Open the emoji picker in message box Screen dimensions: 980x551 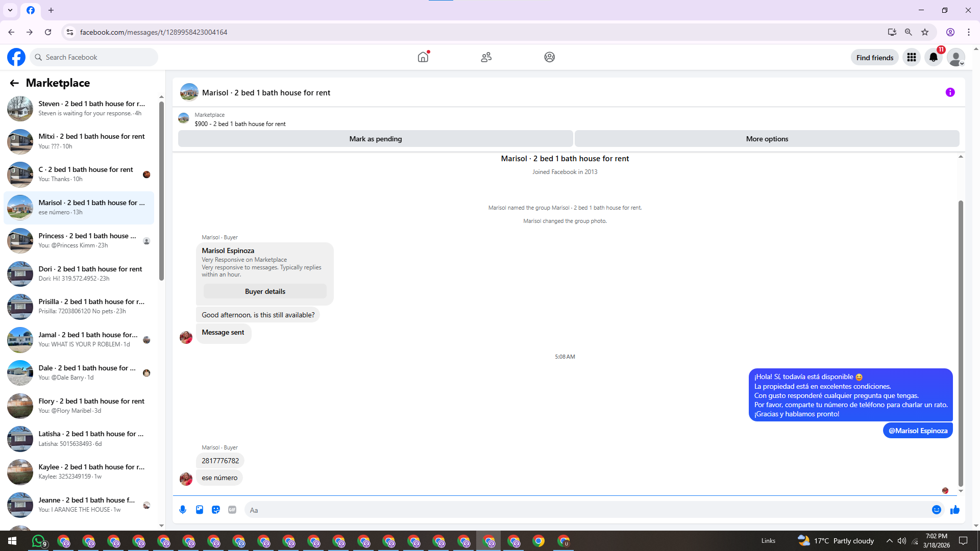coord(936,510)
